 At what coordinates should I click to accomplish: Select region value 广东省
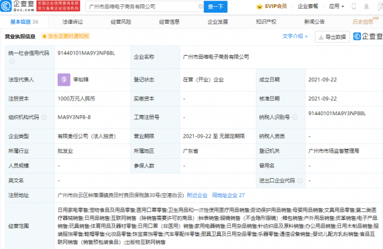pyautogui.click(x=190, y=151)
